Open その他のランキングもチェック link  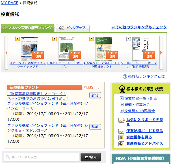141,27
